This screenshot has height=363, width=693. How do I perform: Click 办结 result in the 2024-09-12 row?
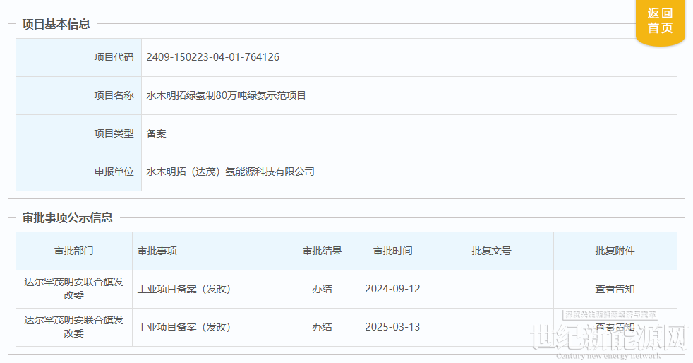322,289
